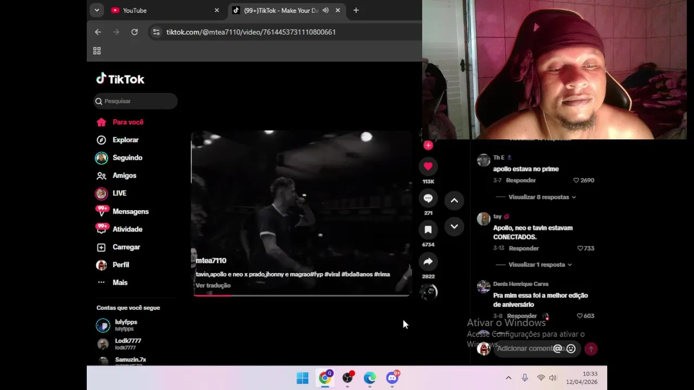694x390 pixels.
Task: Click the Pesquisar search field
Action: click(x=136, y=101)
